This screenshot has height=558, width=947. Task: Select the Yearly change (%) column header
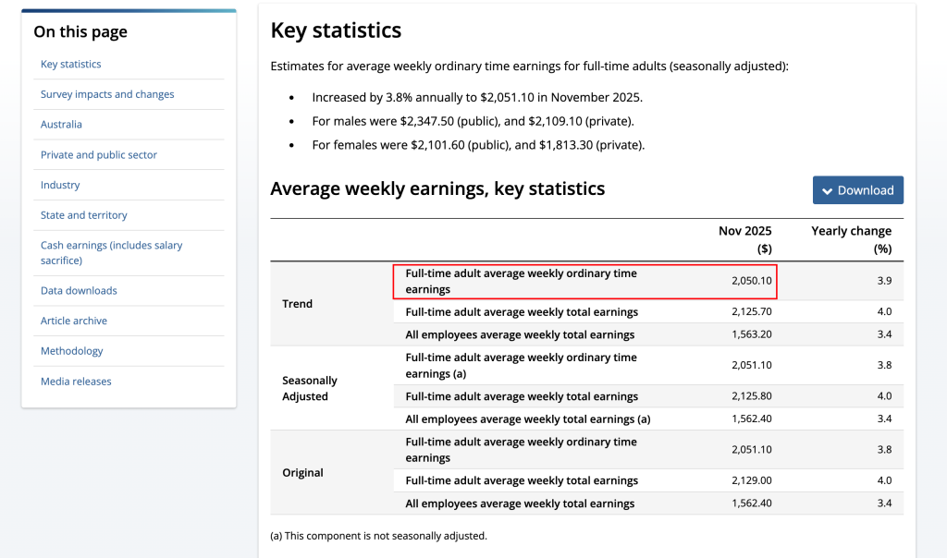[x=851, y=239]
